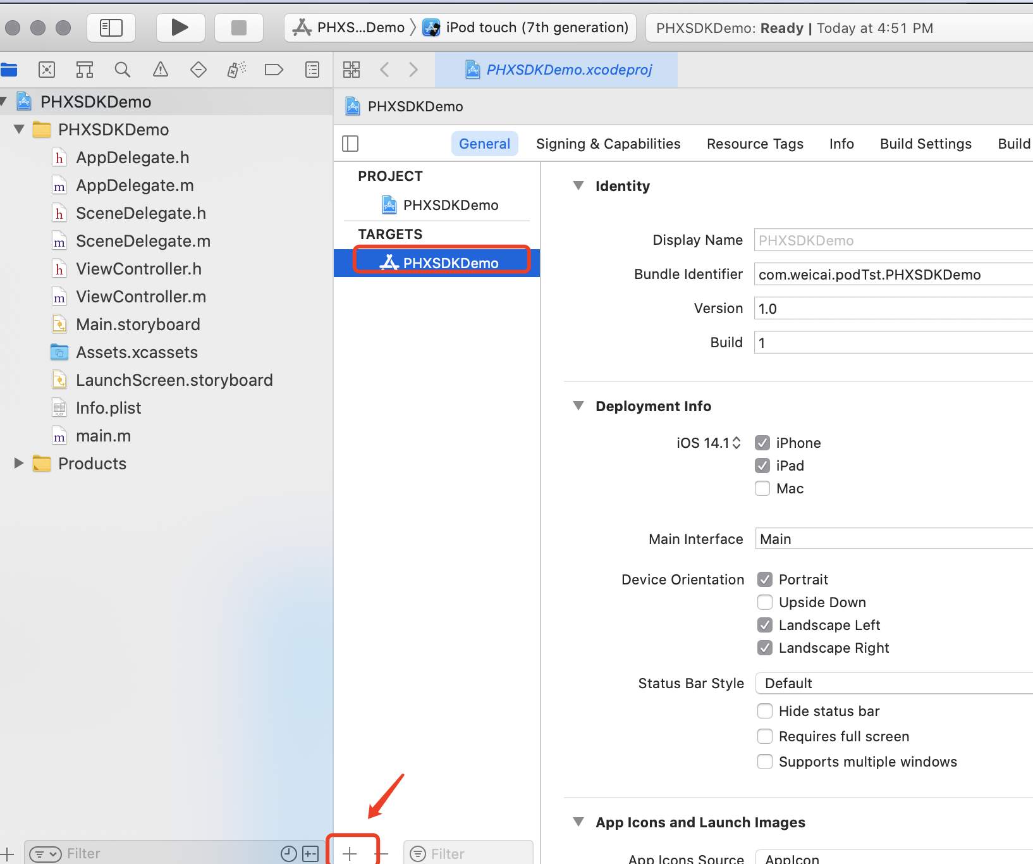The height and width of the screenshot is (864, 1033).
Task: Select the PHXSDKDemo.xcodeproj editor tab
Action: tap(557, 70)
